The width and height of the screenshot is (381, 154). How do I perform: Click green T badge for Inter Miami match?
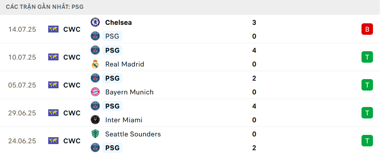click(x=367, y=113)
